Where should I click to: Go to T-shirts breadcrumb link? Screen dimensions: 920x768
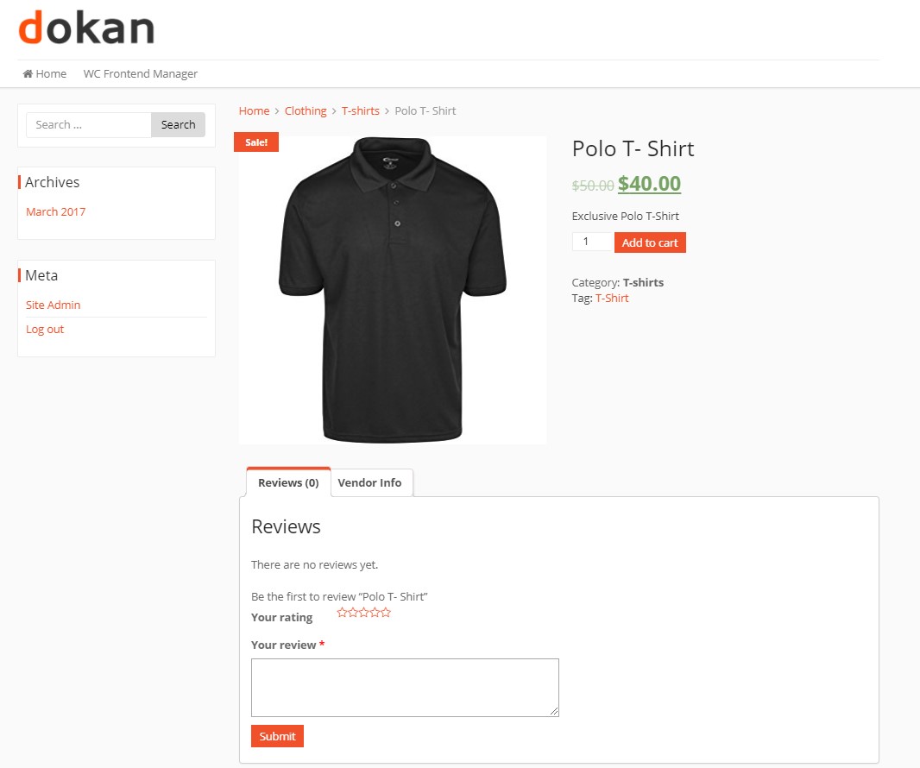(x=360, y=111)
